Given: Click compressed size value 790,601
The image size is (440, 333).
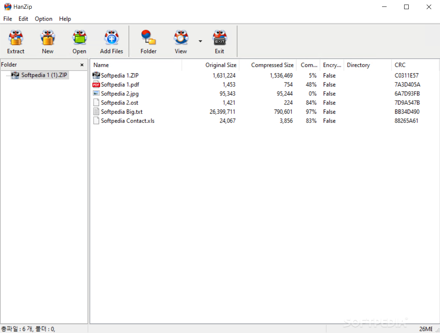Looking at the screenshot, I should (283, 112).
